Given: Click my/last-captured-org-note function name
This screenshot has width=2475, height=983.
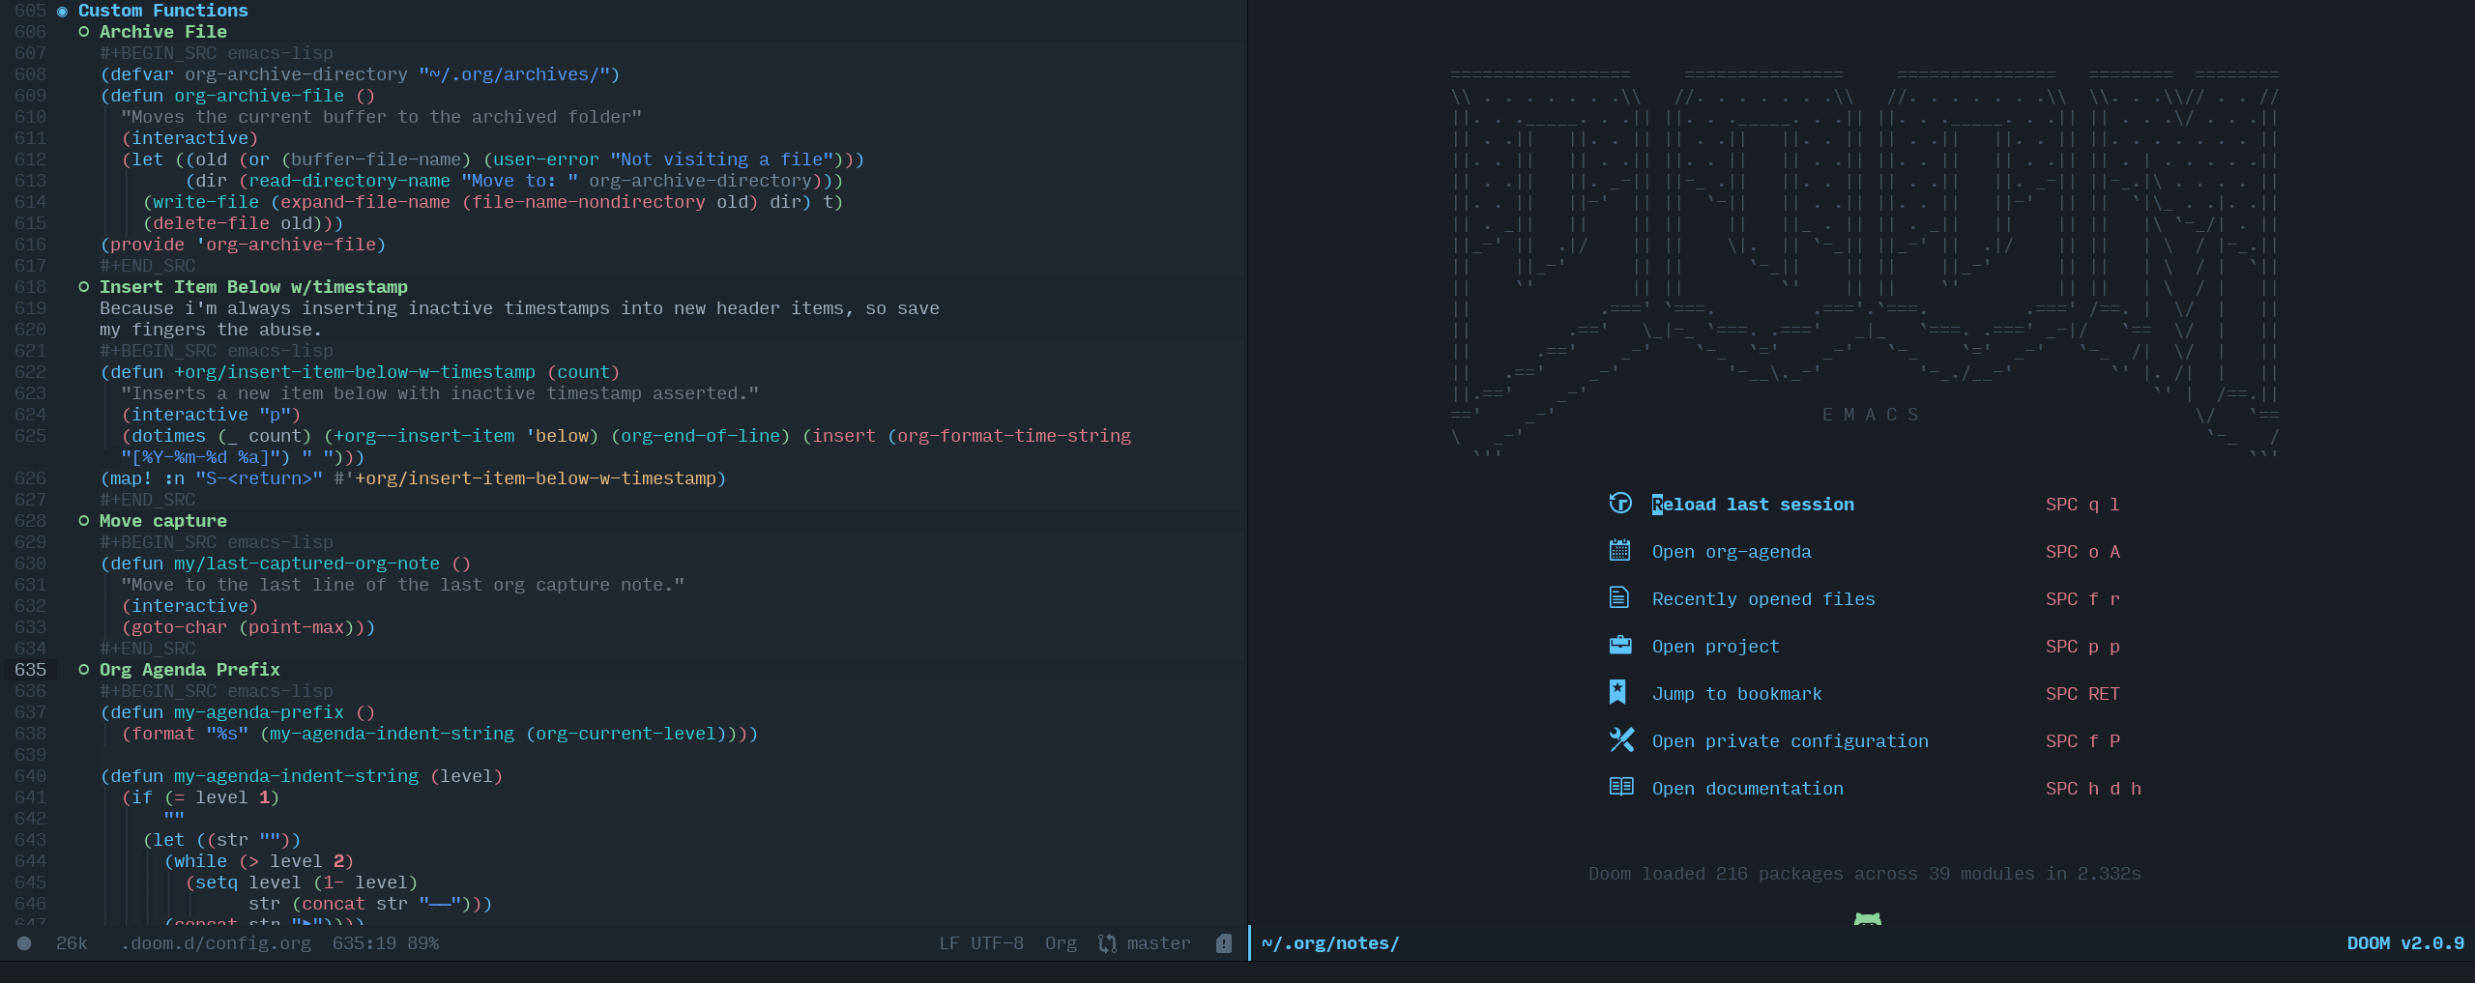Looking at the screenshot, I should 306,564.
